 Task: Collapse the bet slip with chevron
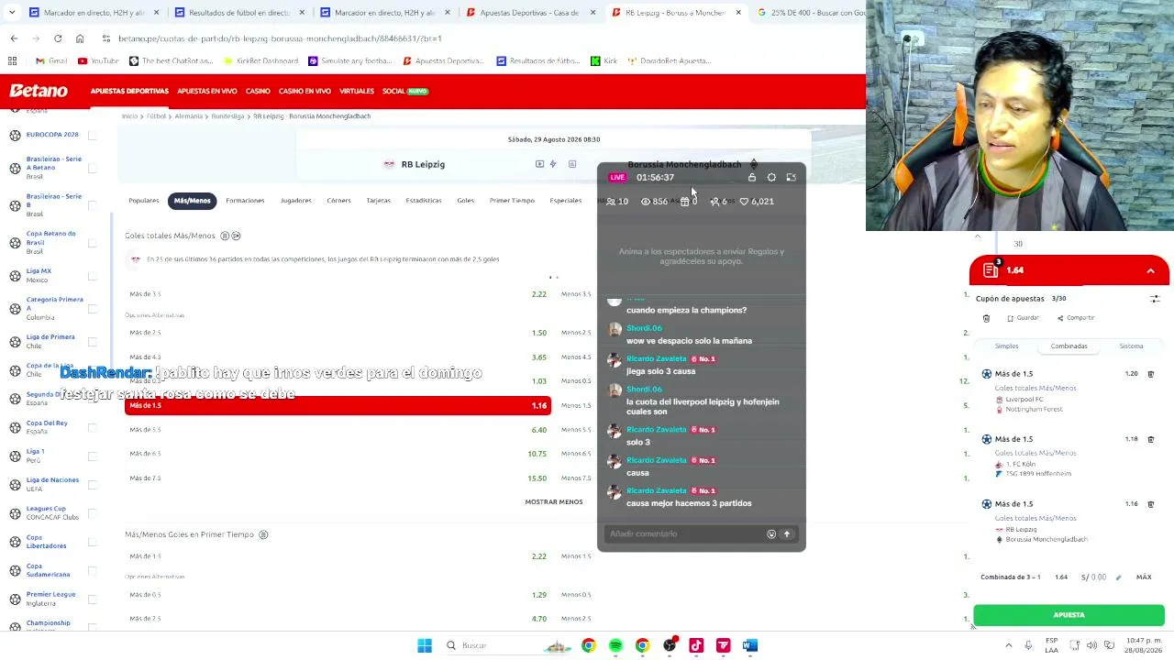pos(1150,271)
